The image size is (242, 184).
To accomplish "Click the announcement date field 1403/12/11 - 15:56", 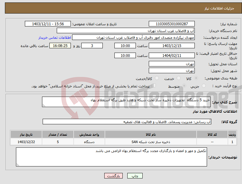I will [x=48, y=24].
